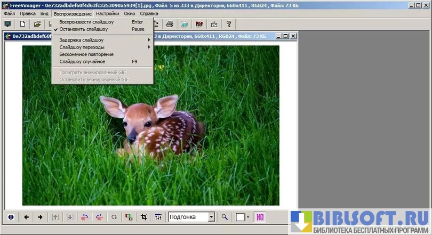Toggle the checked Остановить слайдшоу item
The image size is (432, 235).
pyautogui.click(x=84, y=29)
